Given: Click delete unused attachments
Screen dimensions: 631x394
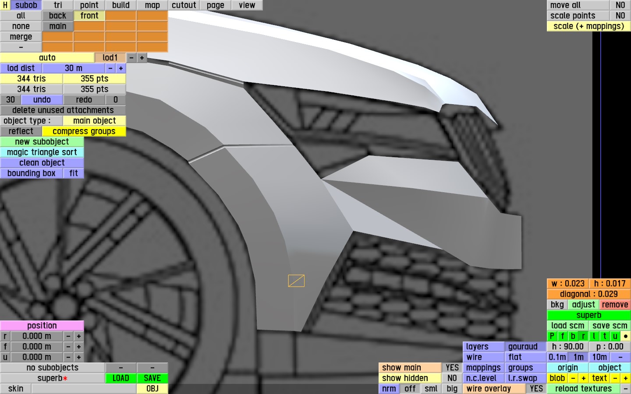Looking at the screenshot, I should (63, 110).
